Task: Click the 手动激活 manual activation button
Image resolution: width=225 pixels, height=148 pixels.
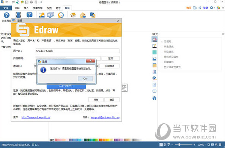Action: 110,66
